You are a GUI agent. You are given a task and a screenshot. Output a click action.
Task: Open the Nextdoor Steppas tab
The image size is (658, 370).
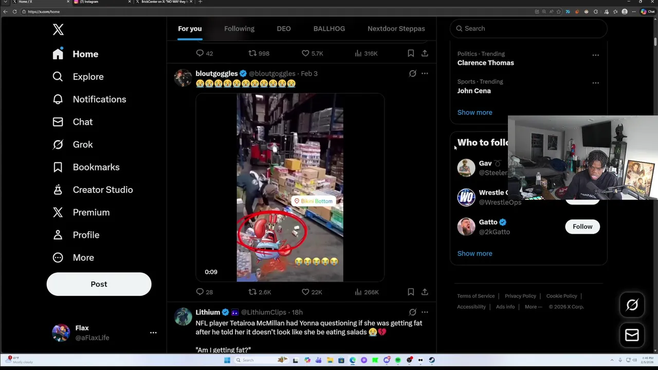coord(396,29)
